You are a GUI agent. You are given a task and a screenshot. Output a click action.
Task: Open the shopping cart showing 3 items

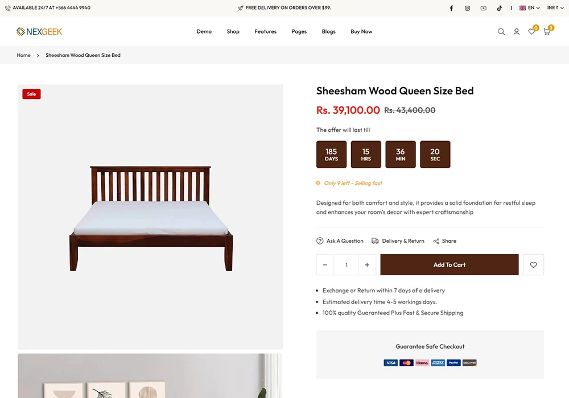tap(546, 32)
